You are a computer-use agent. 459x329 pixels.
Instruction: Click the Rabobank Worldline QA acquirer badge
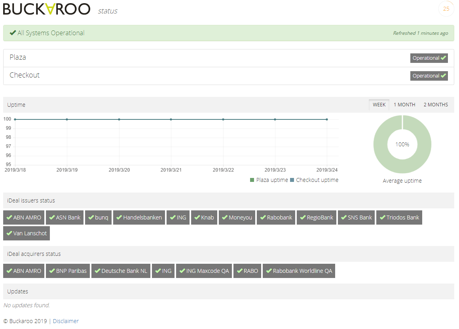coord(299,271)
